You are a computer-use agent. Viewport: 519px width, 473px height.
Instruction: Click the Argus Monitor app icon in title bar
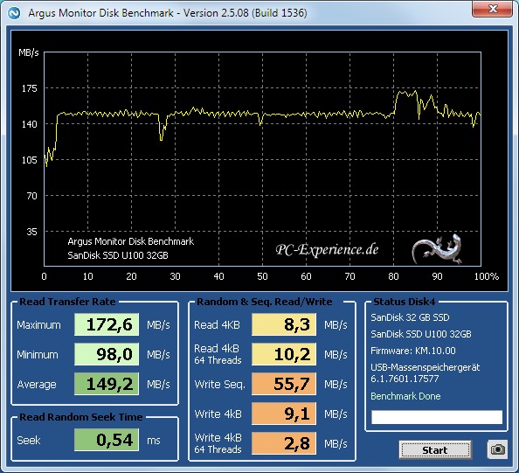pyautogui.click(x=14, y=13)
